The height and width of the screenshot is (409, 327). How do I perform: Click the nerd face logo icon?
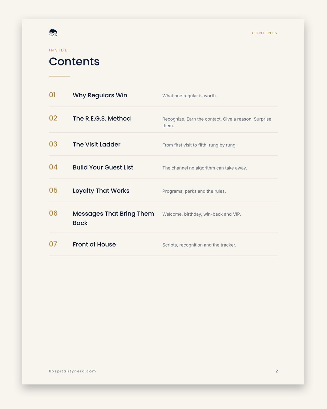[x=53, y=33]
